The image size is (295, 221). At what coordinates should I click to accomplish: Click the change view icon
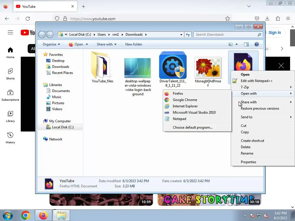point(230,44)
